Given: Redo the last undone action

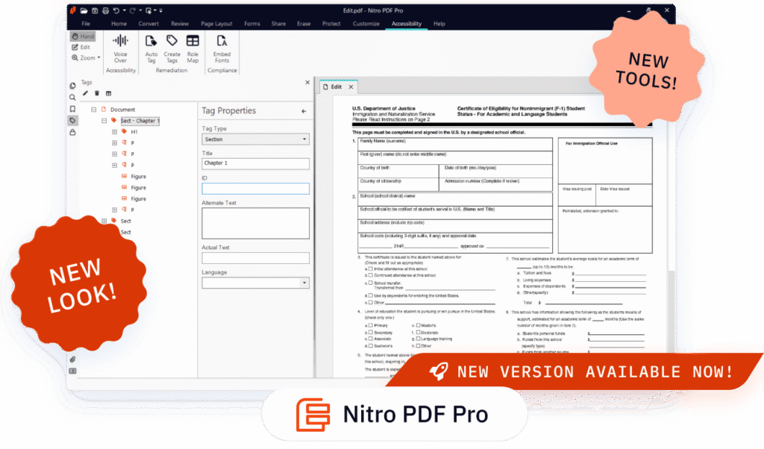Looking at the screenshot, I should pyautogui.click(x=132, y=10).
